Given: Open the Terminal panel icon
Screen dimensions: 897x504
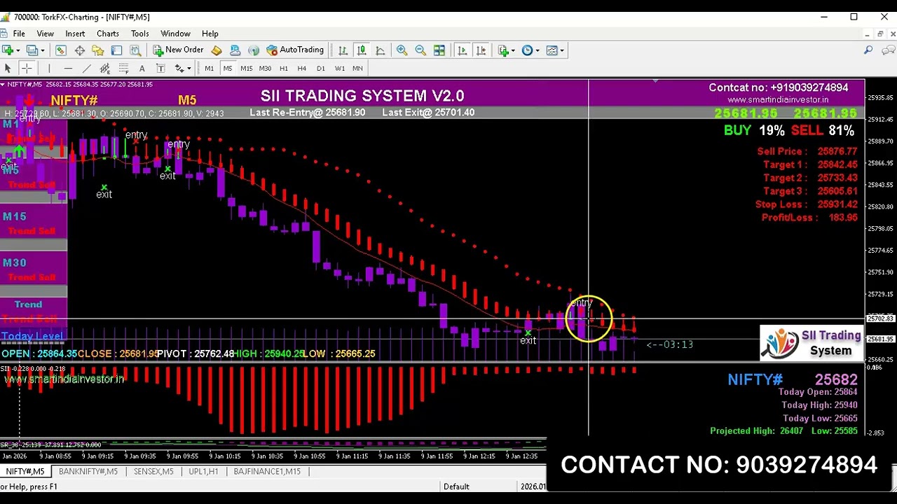Looking at the screenshot, I should [116, 50].
